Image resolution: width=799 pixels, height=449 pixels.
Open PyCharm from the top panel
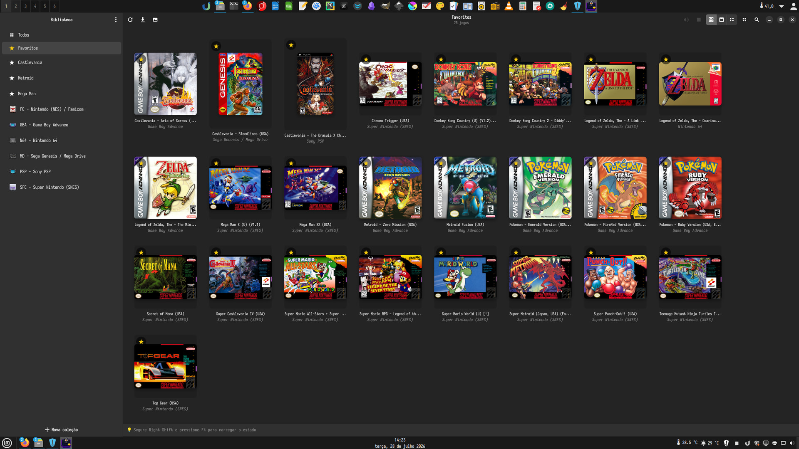330,6
